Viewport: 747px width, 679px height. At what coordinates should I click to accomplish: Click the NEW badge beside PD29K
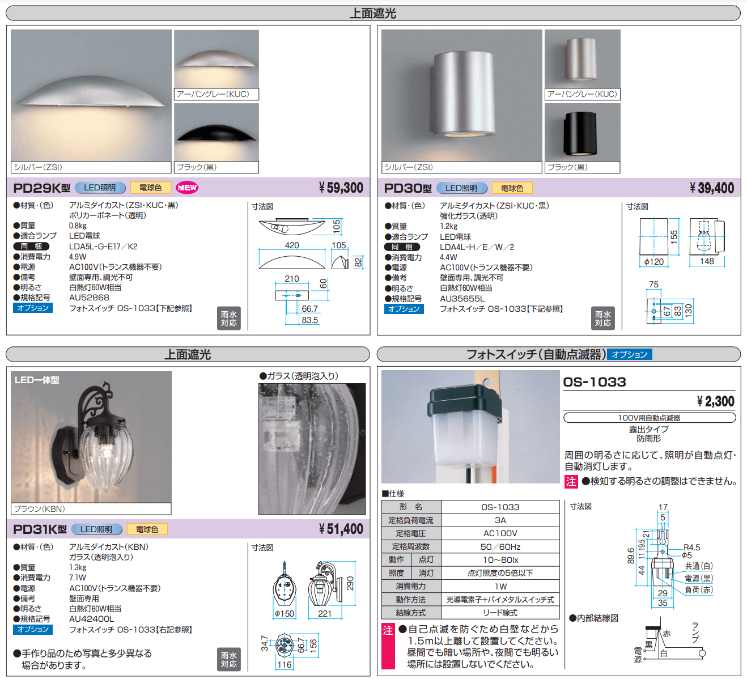click(x=186, y=188)
